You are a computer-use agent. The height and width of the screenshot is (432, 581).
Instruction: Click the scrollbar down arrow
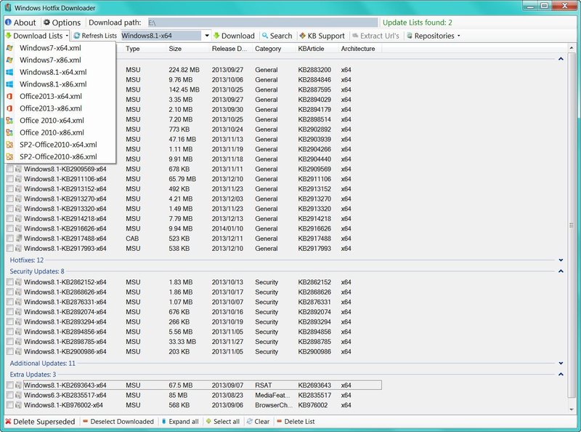[x=572, y=409]
